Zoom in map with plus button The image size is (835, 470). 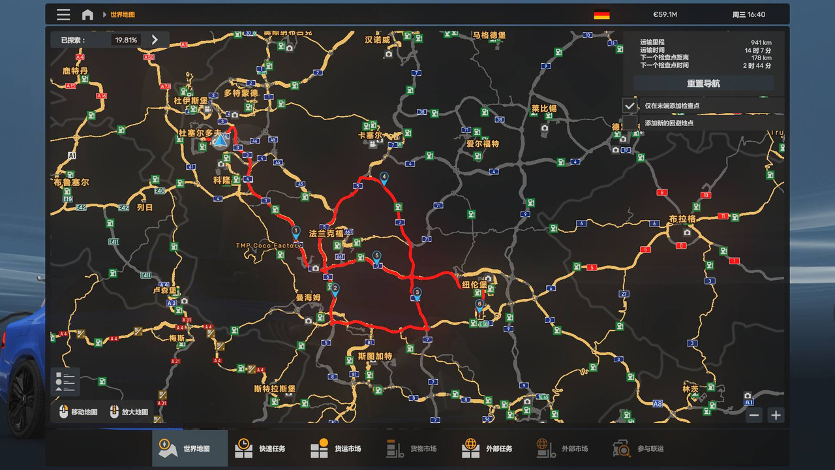(776, 415)
